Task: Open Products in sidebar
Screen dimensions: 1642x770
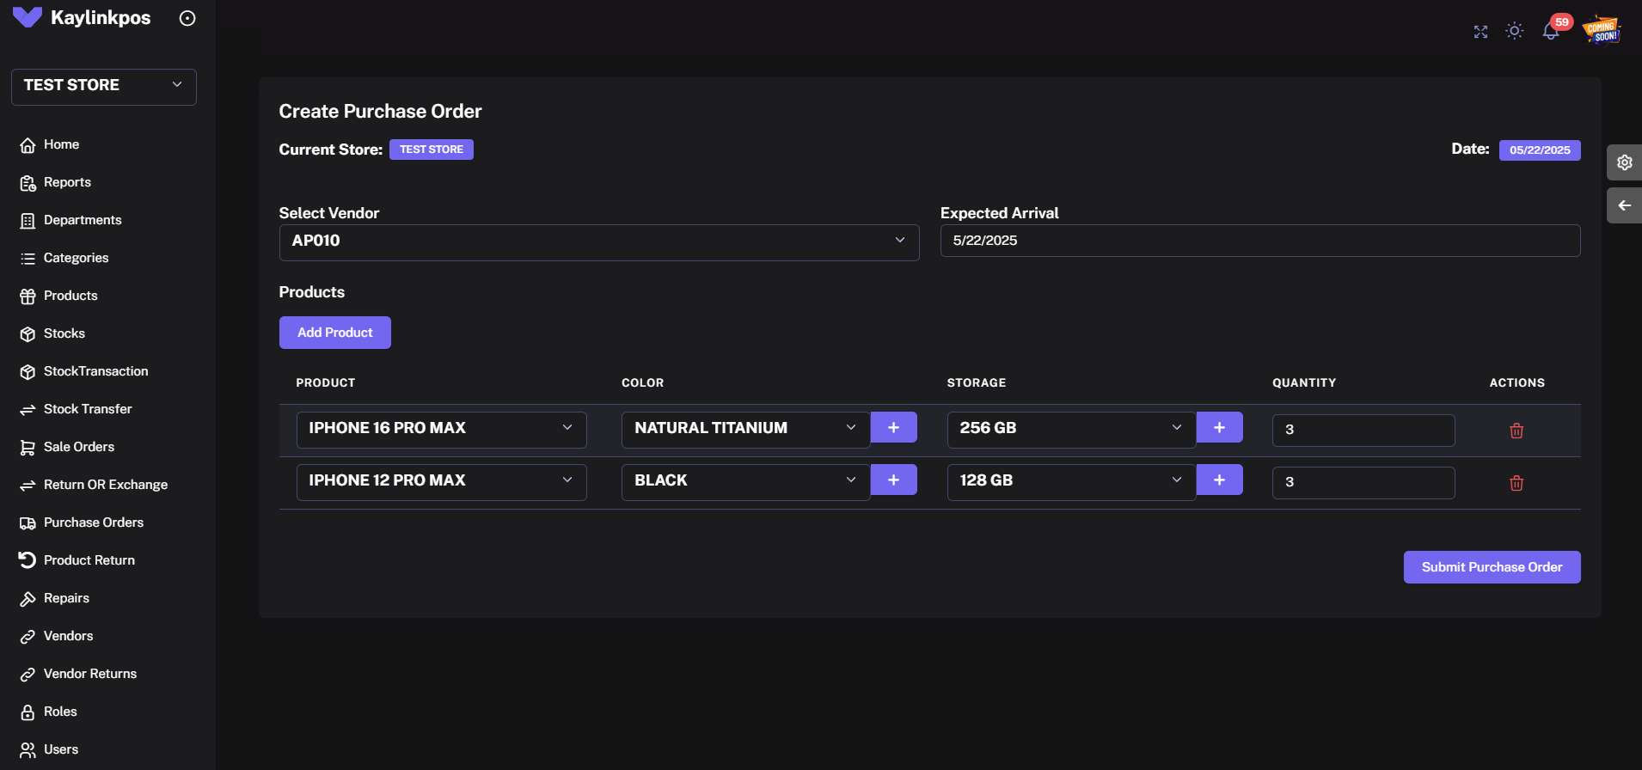Action: tap(70, 296)
